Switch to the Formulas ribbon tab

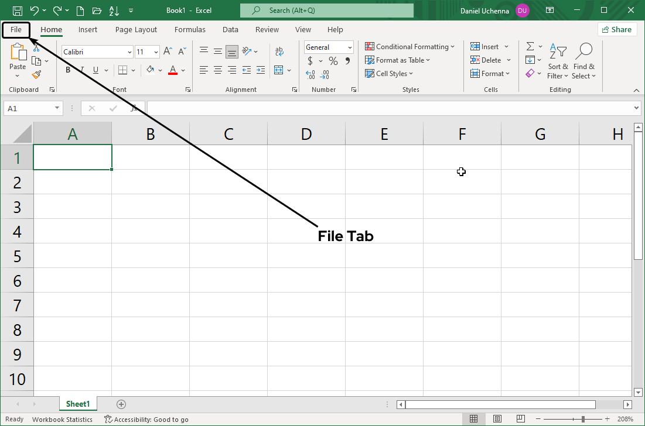[190, 29]
